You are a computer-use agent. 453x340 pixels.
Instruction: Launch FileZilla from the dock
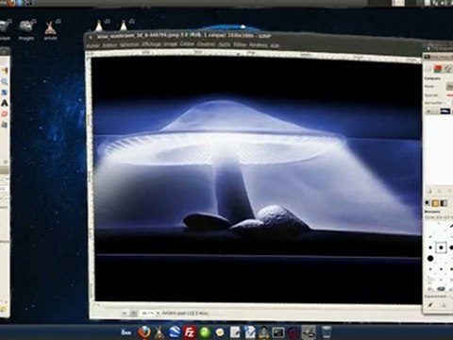tap(190, 331)
